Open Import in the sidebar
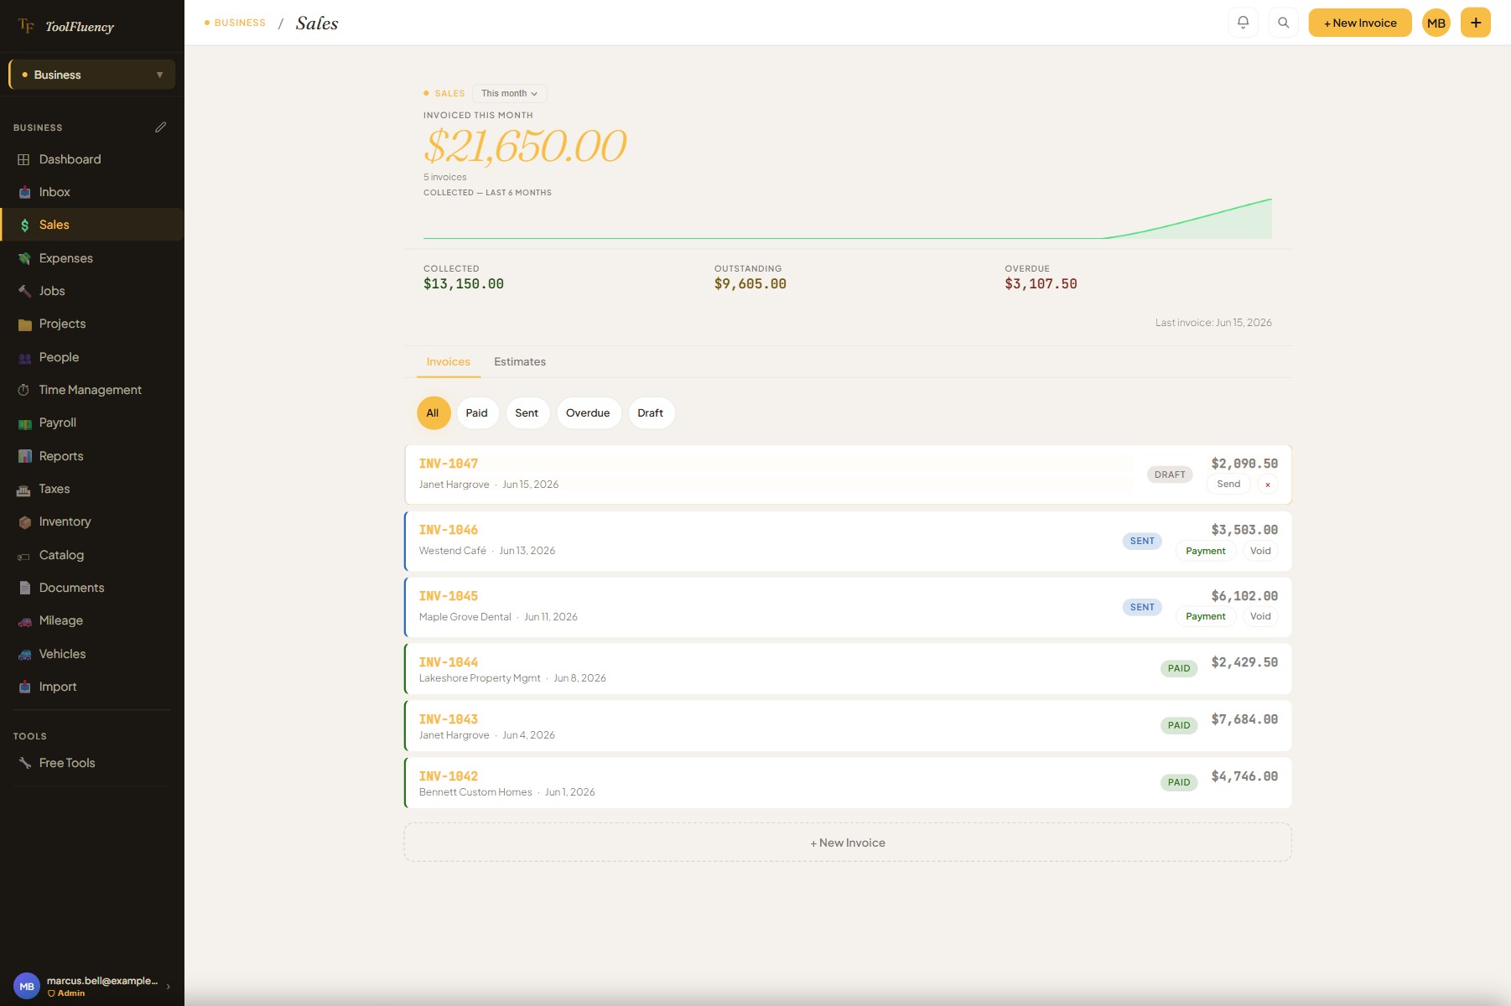 (92, 687)
